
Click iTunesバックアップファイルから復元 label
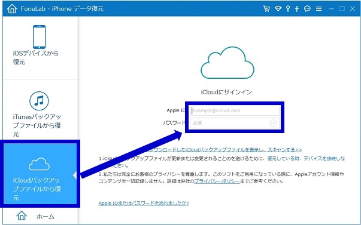pyautogui.click(x=37, y=125)
